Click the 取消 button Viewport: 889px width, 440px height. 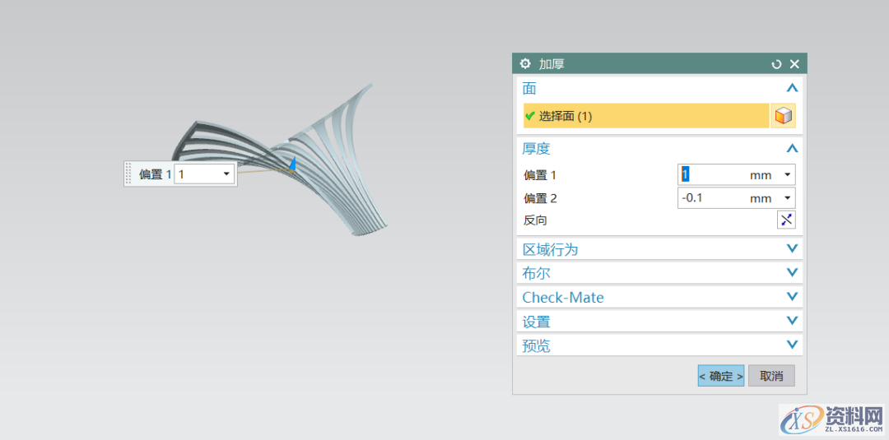tap(771, 376)
